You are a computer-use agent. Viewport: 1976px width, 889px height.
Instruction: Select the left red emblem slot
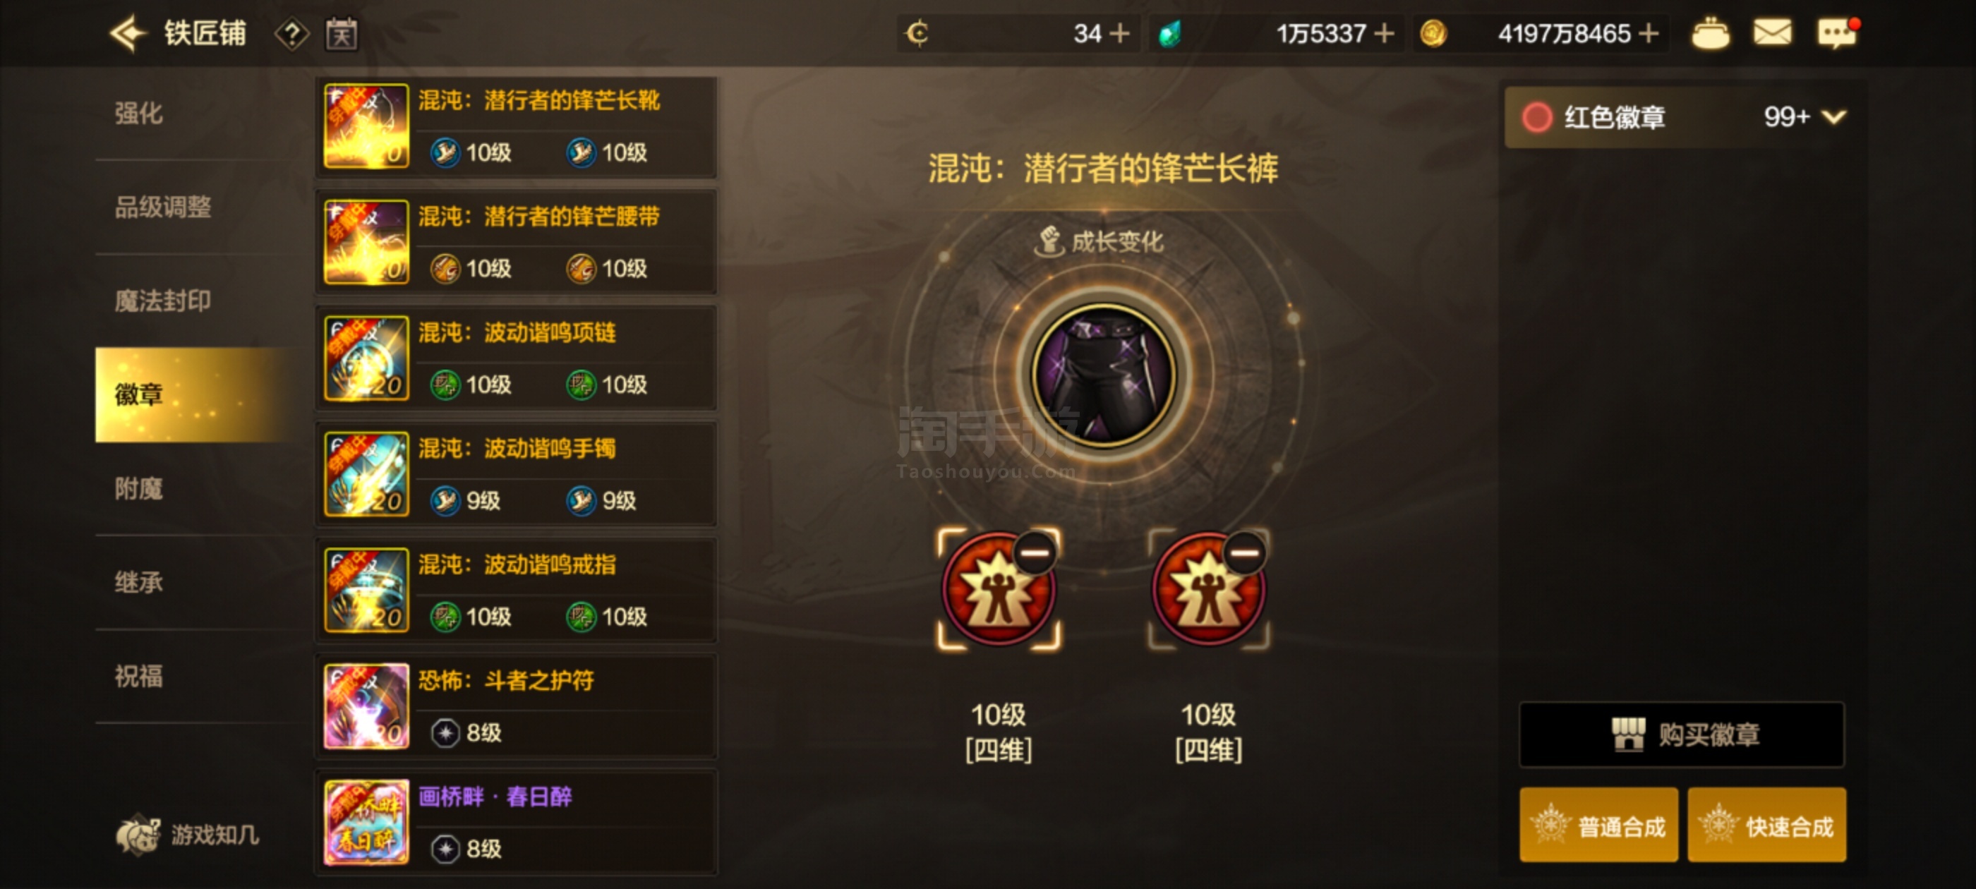pyautogui.click(x=999, y=590)
